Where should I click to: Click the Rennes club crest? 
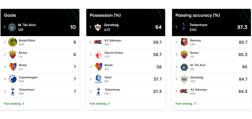[184, 42]
